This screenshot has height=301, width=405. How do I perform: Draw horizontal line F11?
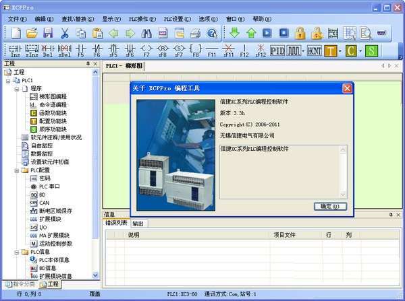(x=212, y=51)
